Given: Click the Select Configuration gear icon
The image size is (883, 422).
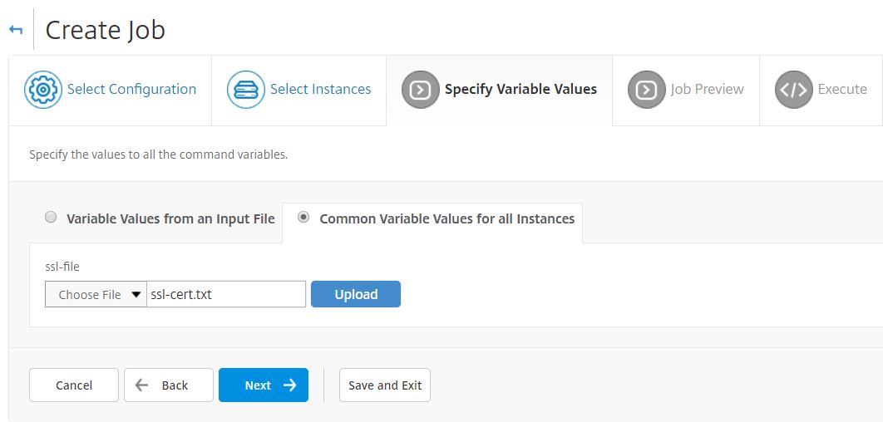Looking at the screenshot, I should (42, 90).
